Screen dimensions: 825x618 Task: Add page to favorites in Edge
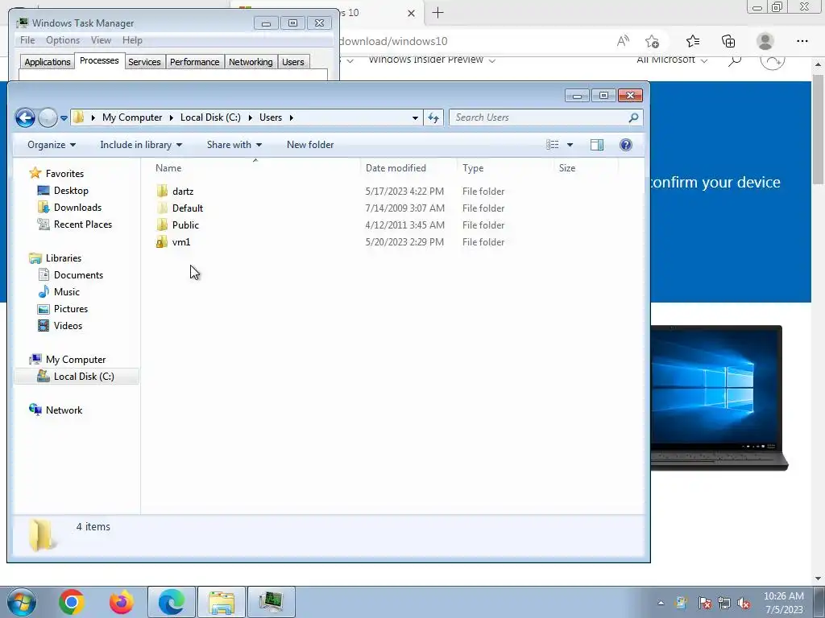pos(653,41)
